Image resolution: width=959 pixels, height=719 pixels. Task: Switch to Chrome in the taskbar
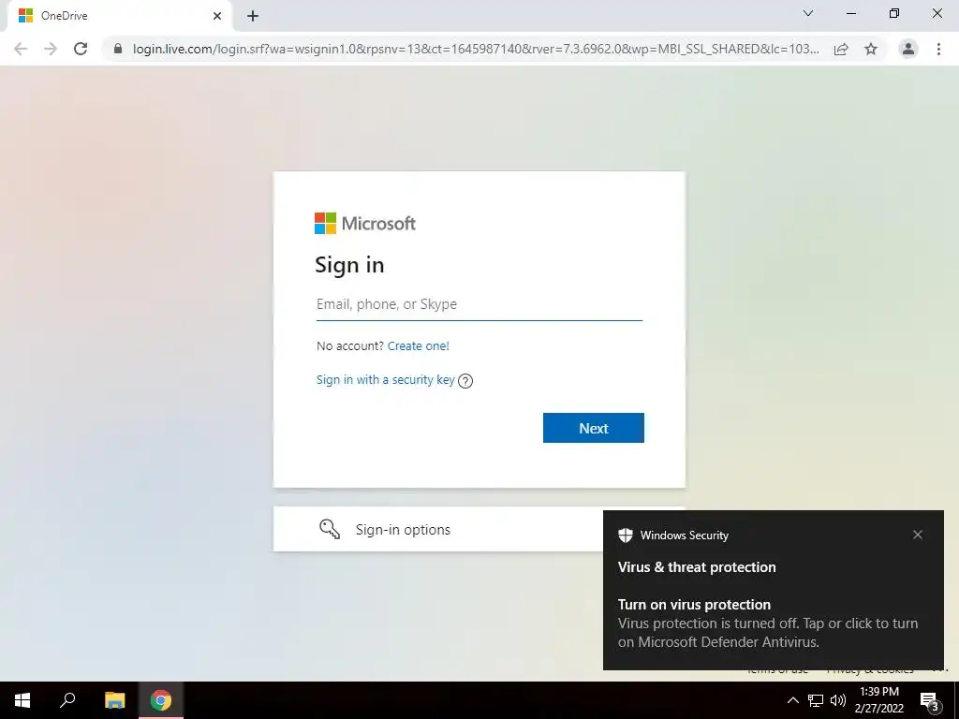161,700
